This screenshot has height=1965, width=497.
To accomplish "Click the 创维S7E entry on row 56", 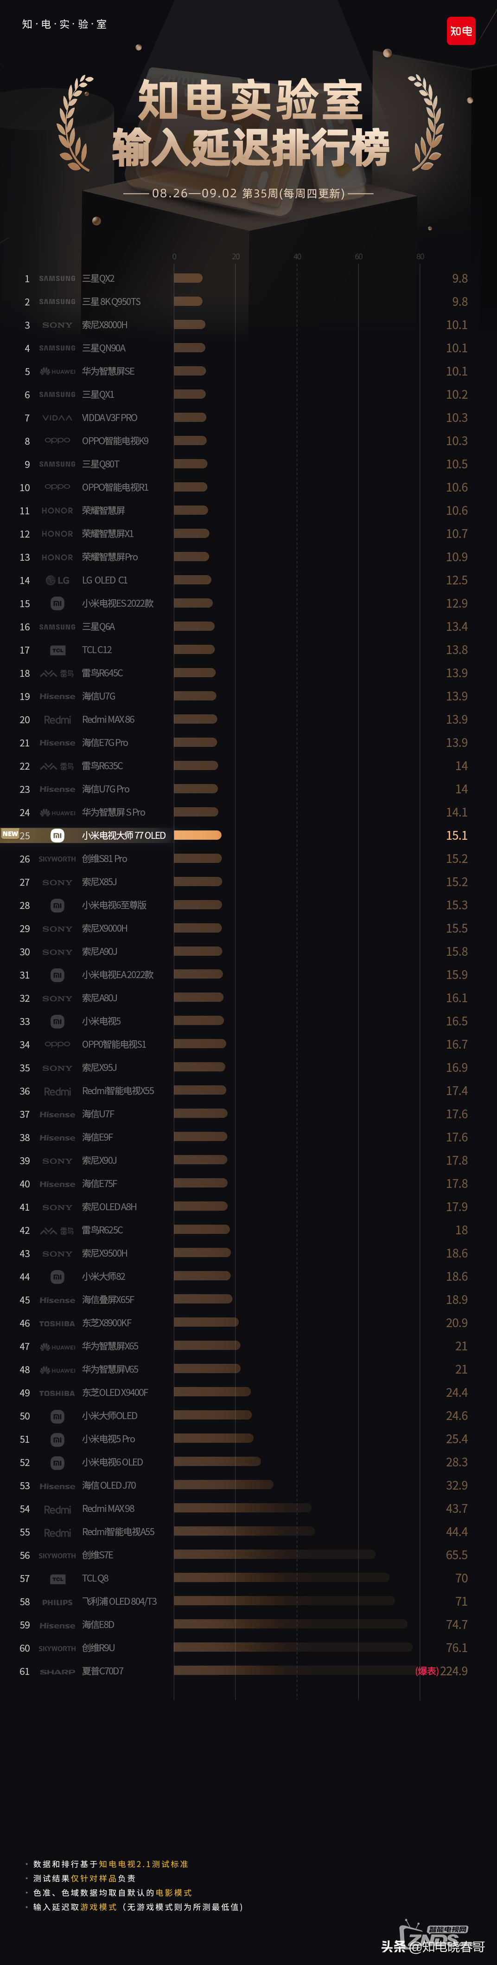I will (x=97, y=1556).
